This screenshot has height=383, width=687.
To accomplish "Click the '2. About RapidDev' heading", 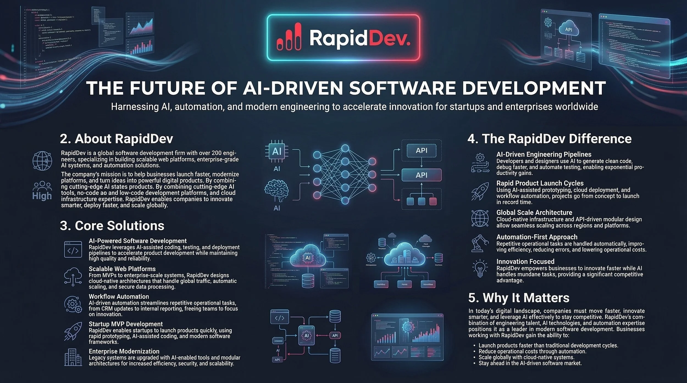I will [117, 139].
